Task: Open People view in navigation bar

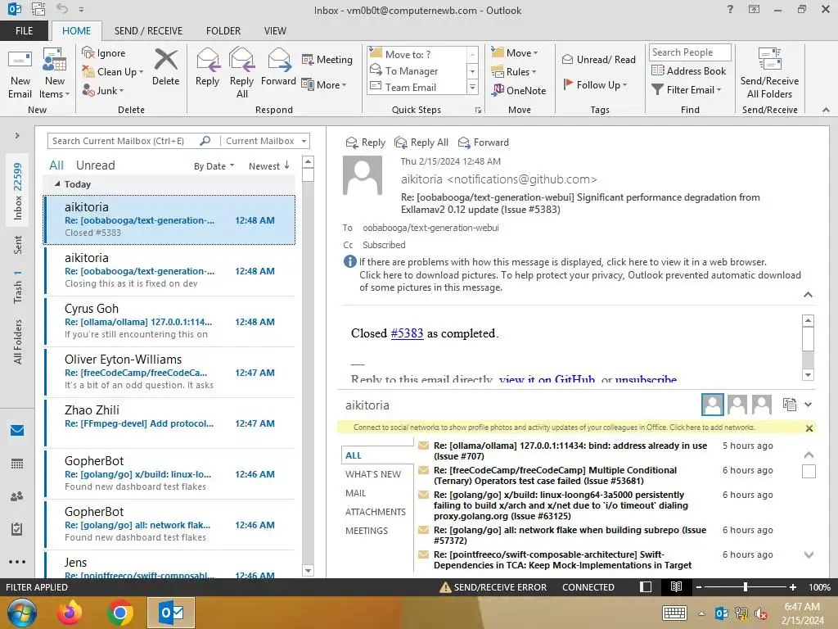Action: 17,496
